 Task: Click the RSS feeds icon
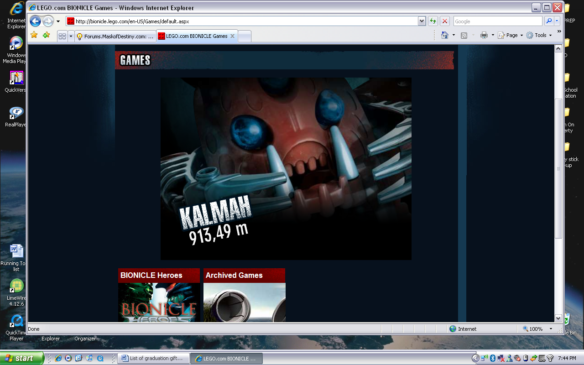464,35
